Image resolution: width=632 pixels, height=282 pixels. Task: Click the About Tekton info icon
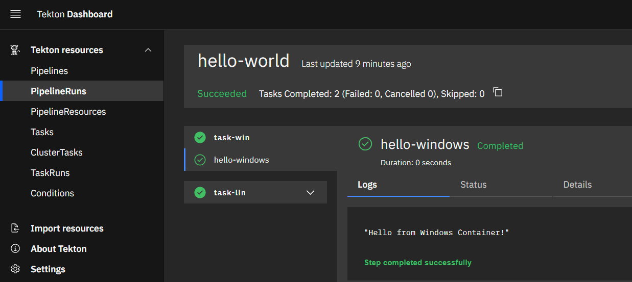click(x=15, y=249)
